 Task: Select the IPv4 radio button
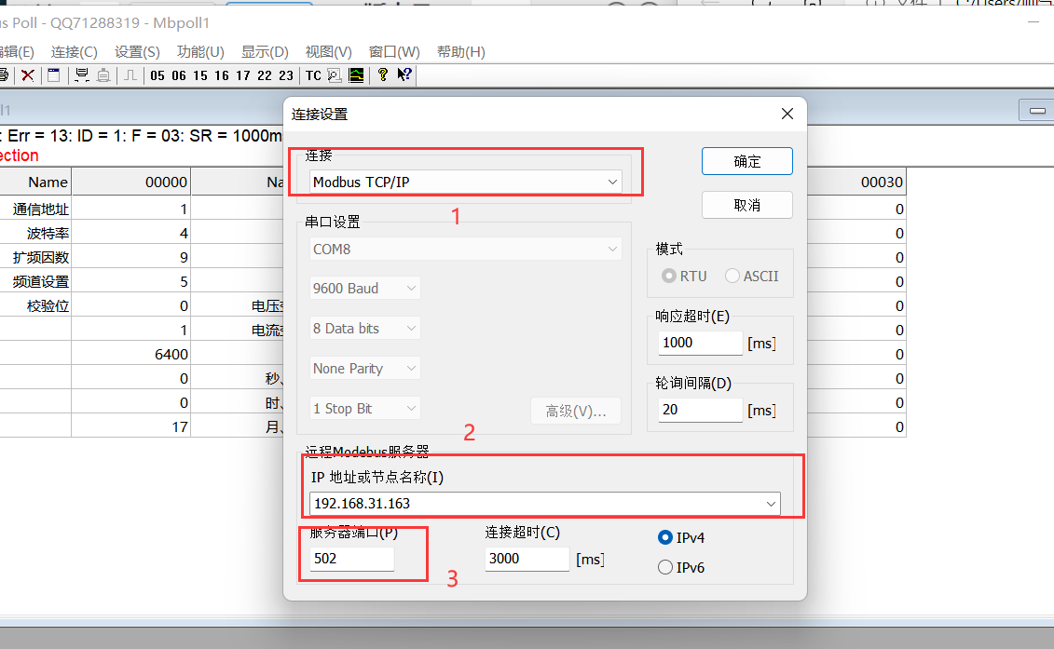point(665,537)
